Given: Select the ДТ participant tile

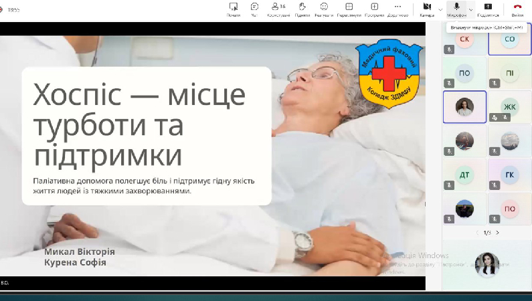Looking at the screenshot, I should [x=464, y=175].
